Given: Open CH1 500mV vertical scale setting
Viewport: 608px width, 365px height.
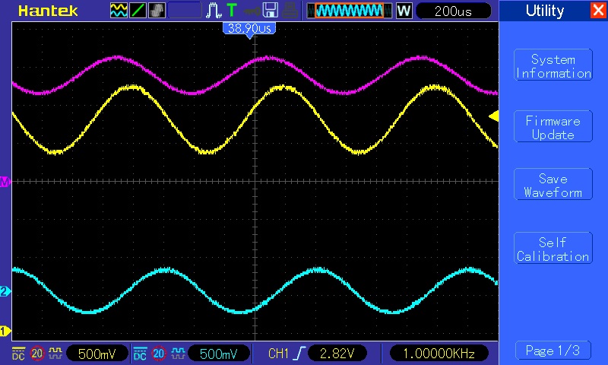Looking at the screenshot, I should (98, 353).
